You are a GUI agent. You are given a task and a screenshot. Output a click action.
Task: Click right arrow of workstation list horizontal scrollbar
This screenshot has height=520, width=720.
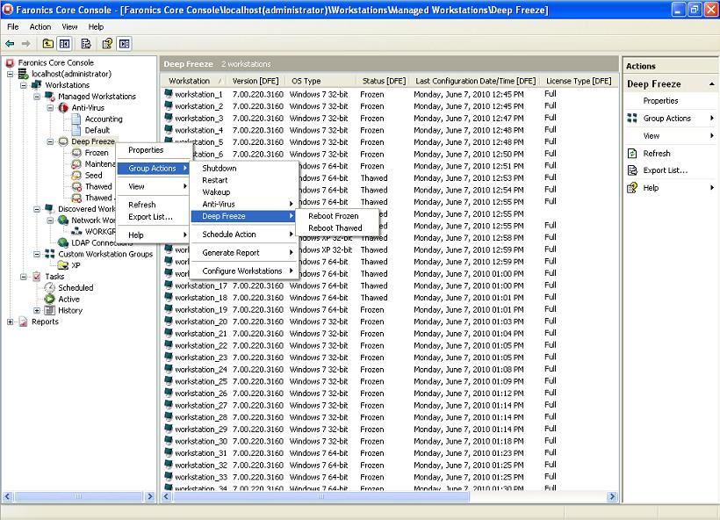[x=612, y=496]
